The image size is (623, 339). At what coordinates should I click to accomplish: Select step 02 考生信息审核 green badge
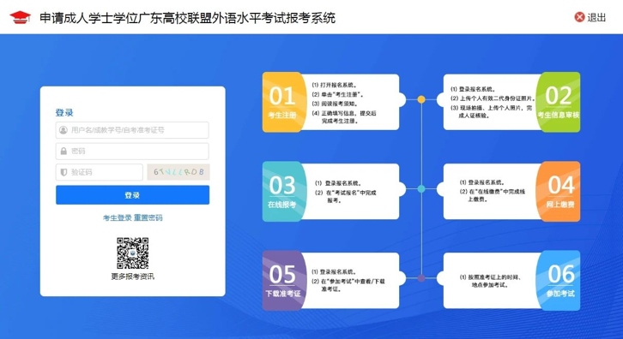point(558,102)
